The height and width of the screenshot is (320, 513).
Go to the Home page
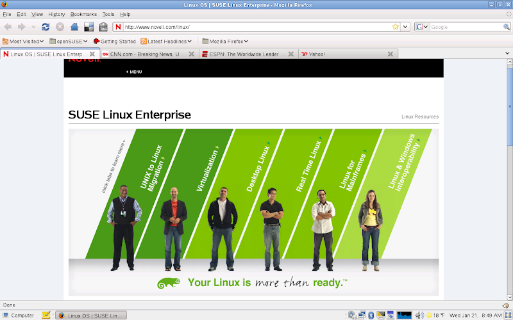74,27
